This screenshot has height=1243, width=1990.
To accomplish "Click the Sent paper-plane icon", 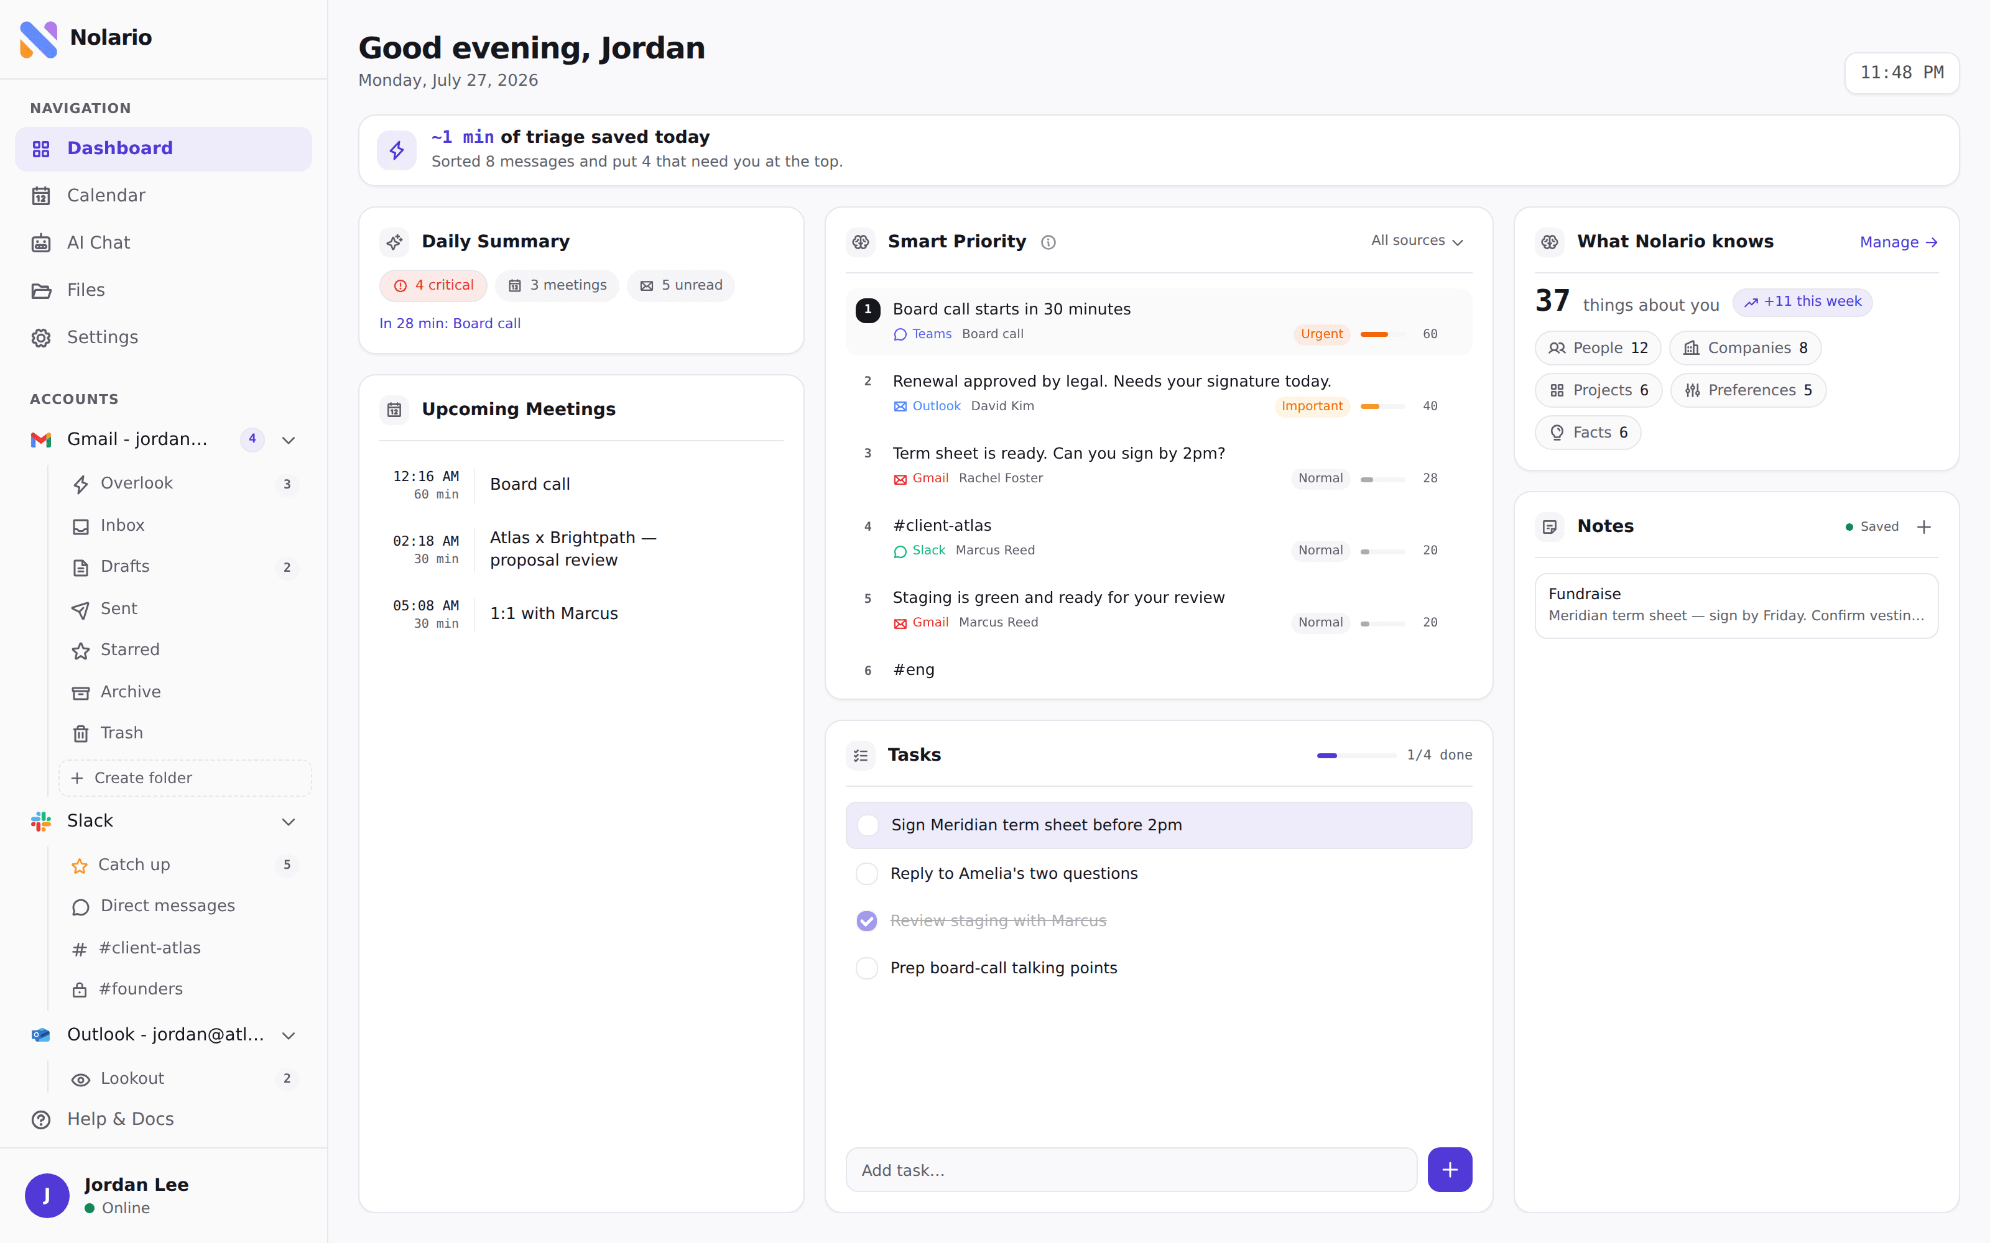I will (x=81, y=609).
